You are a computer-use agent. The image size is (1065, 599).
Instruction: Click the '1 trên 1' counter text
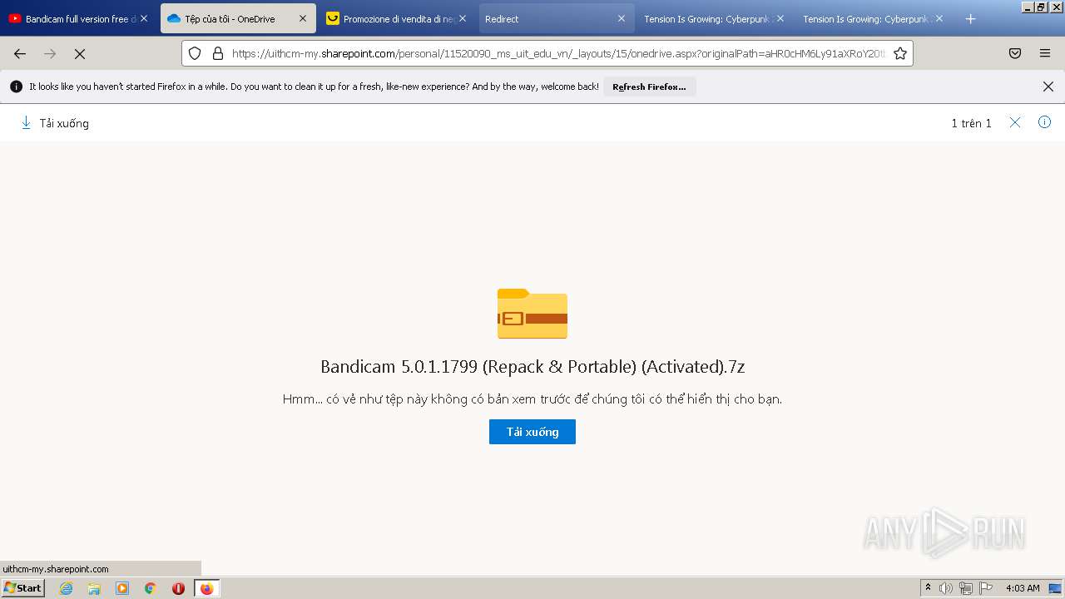coord(971,123)
